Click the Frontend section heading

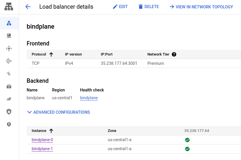click(x=38, y=43)
